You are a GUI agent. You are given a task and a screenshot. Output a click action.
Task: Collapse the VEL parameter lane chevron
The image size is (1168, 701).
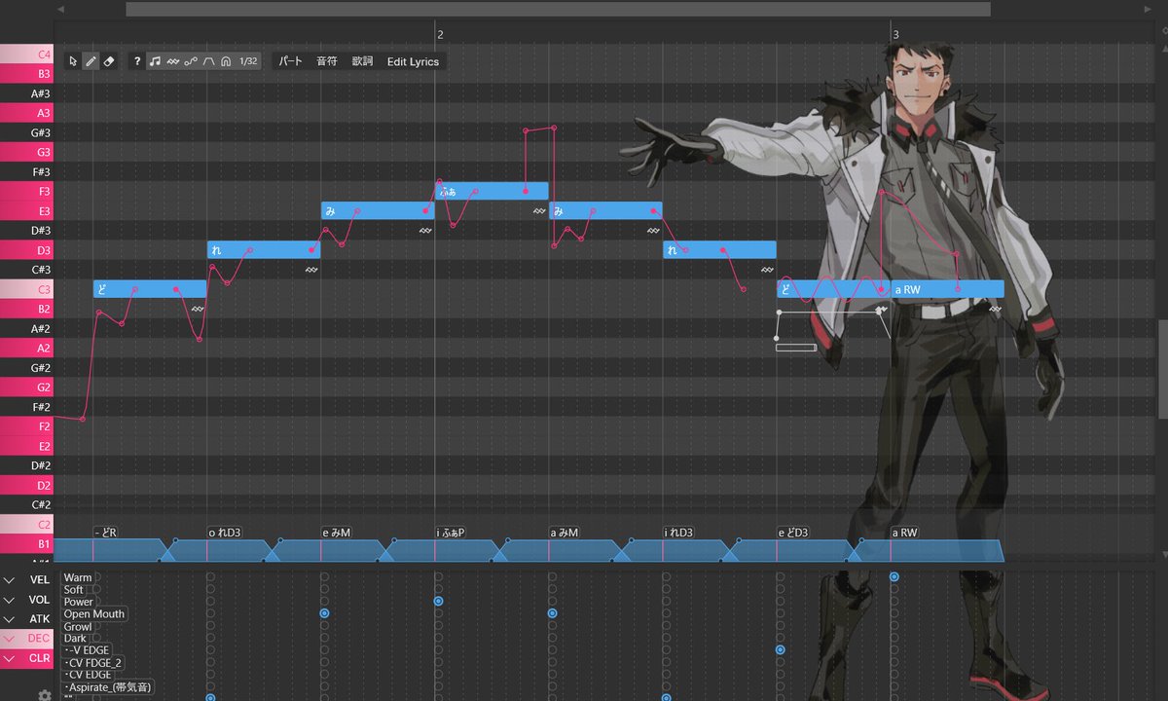(x=9, y=579)
